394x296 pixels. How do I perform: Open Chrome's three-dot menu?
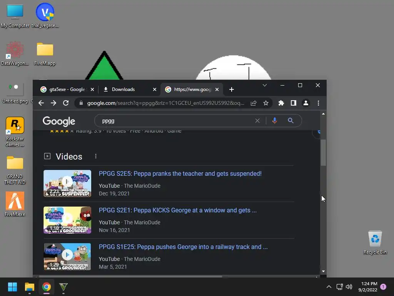pyautogui.click(x=318, y=103)
